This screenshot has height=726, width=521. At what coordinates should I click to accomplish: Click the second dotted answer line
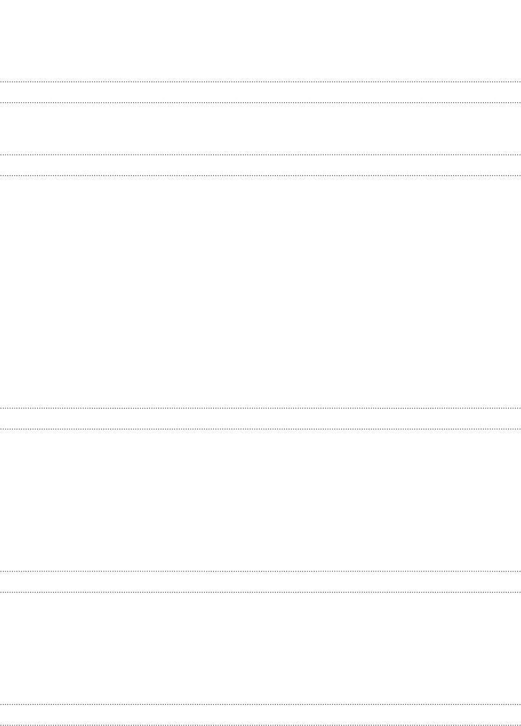coord(260,103)
